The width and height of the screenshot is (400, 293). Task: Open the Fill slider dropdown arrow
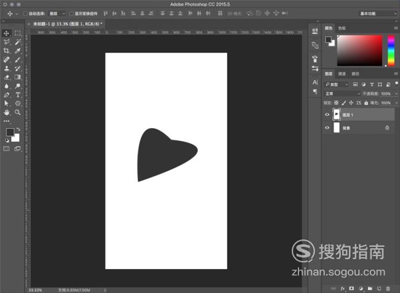pyautogui.click(x=396, y=103)
